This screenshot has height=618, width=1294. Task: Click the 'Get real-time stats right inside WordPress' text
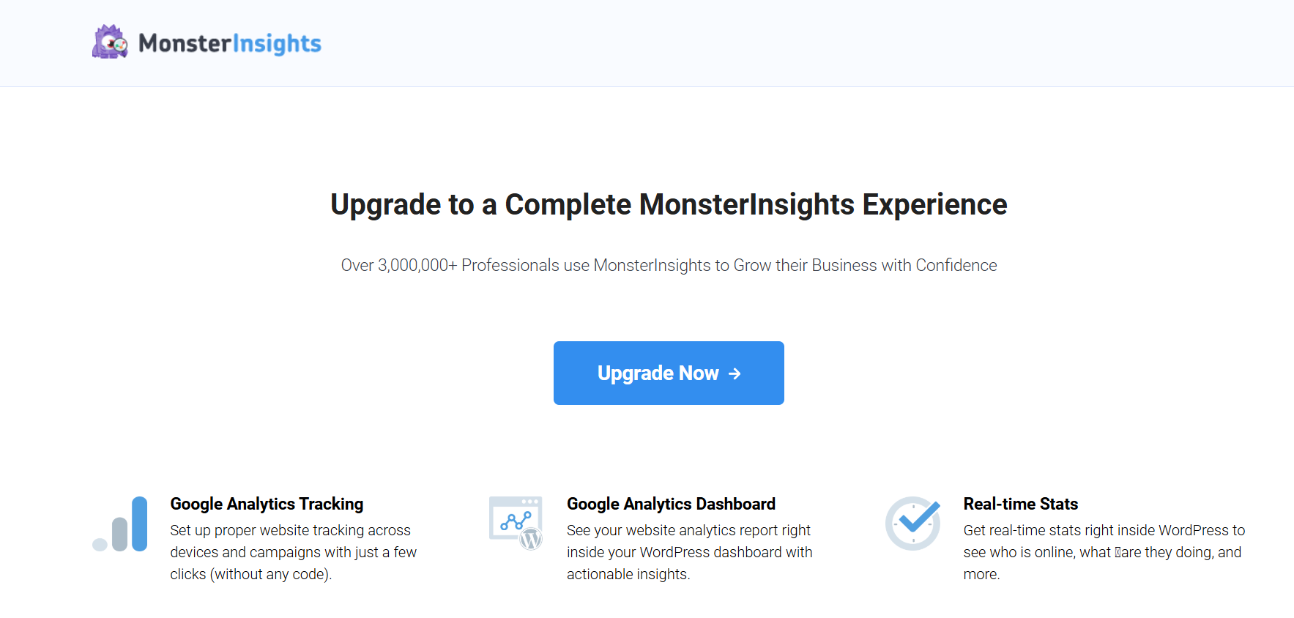[x=1104, y=530]
